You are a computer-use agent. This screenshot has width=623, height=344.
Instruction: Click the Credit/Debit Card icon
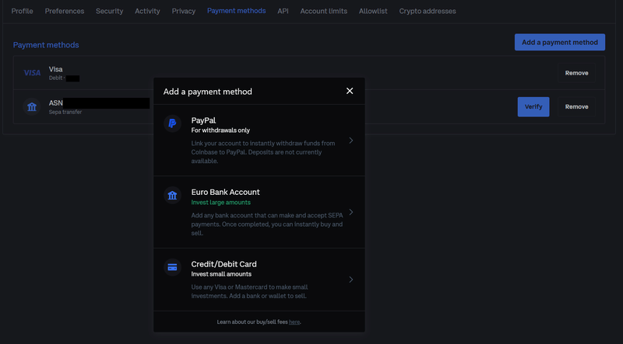coord(172,268)
